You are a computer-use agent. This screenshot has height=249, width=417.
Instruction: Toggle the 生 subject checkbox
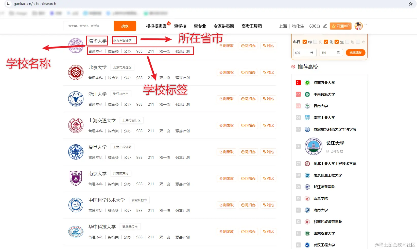point(337,42)
